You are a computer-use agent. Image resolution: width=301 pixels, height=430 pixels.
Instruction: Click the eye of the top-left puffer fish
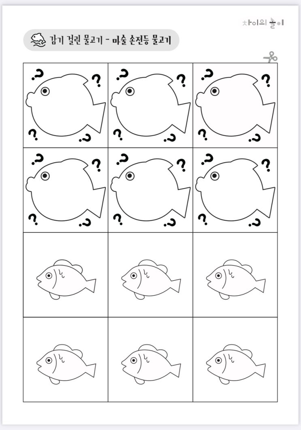45,91
